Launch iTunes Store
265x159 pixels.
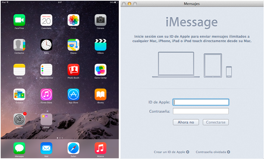click(46, 95)
